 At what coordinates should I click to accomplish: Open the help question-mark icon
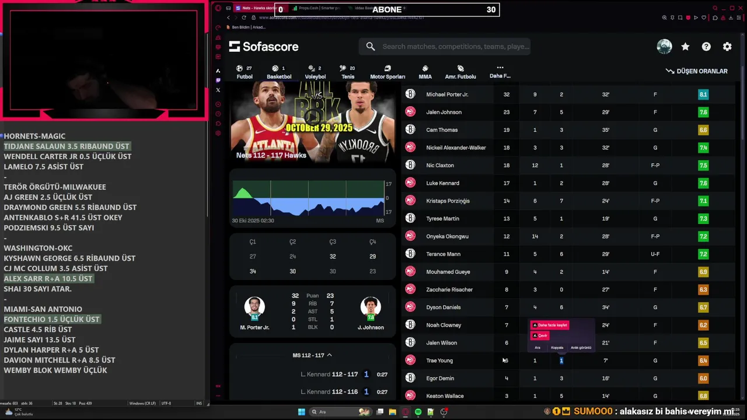pyautogui.click(x=706, y=47)
